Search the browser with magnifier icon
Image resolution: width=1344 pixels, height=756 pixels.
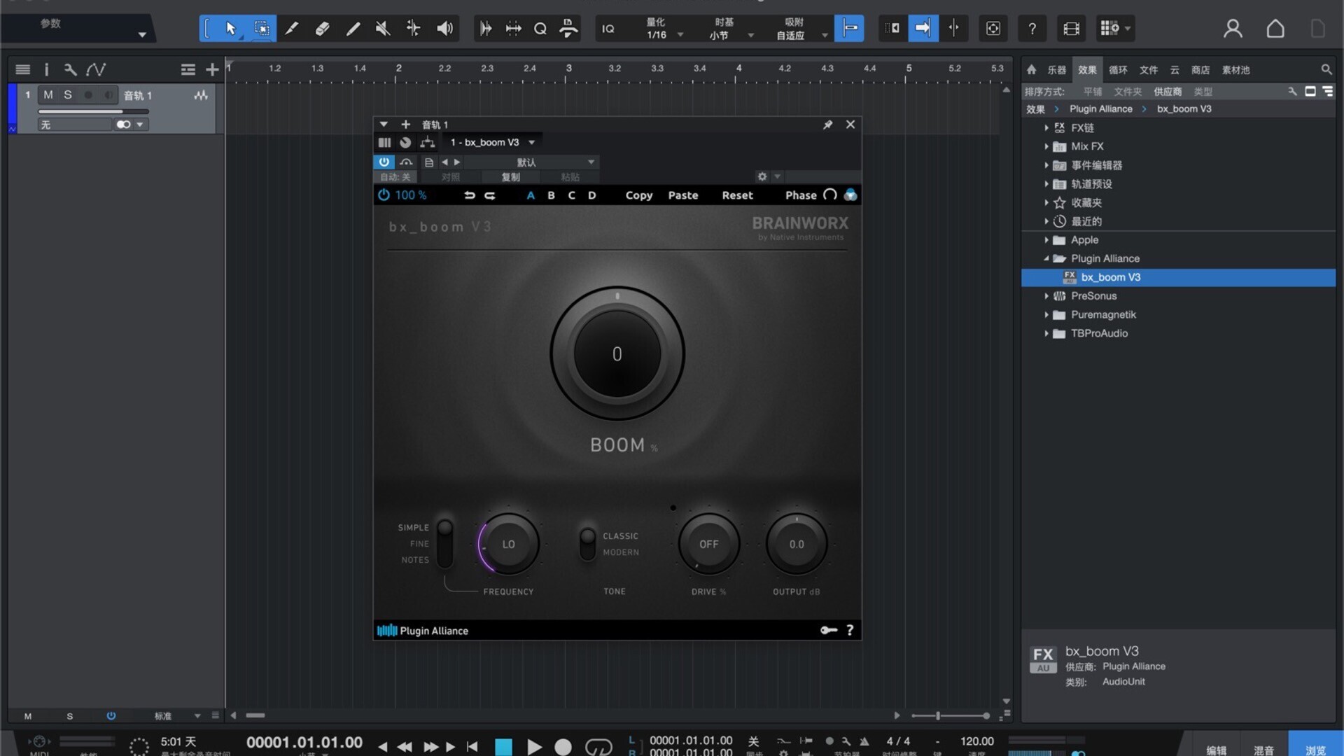(x=1326, y=69)
